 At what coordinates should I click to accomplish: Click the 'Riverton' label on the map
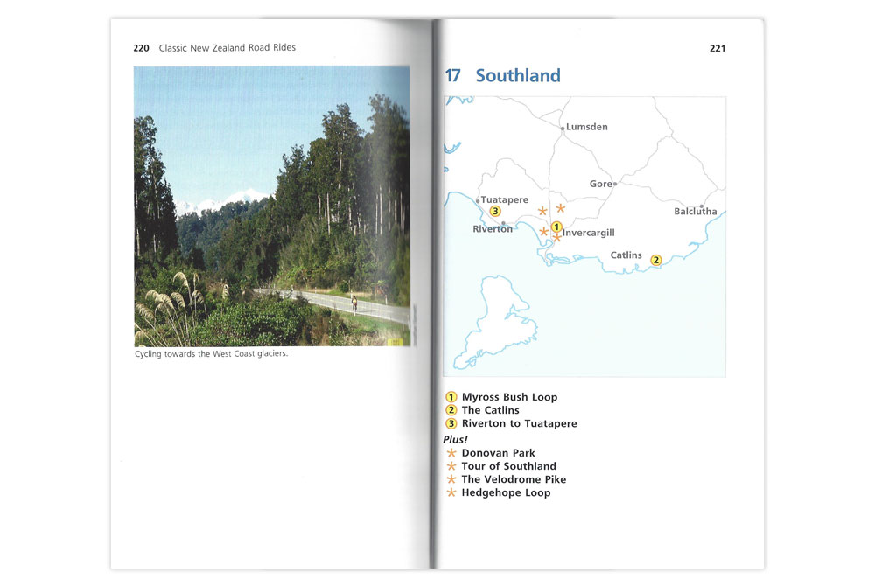pyautogui.click(x=493, y=228)
